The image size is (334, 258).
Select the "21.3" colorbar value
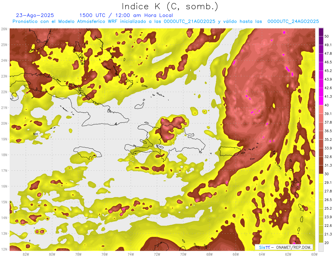pyautogui.click(x=328, y=234)
